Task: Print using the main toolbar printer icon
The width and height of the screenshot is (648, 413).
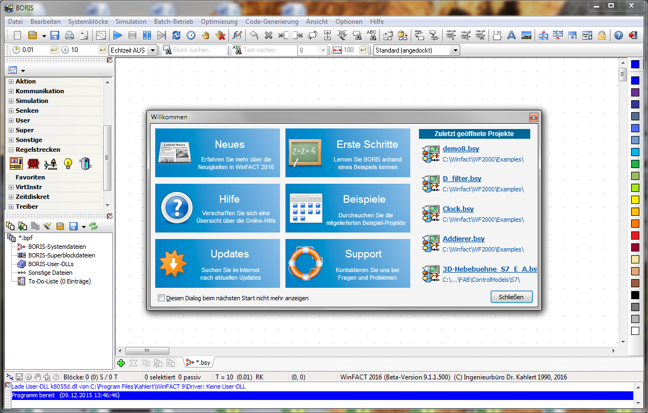Action: point(69,35)
